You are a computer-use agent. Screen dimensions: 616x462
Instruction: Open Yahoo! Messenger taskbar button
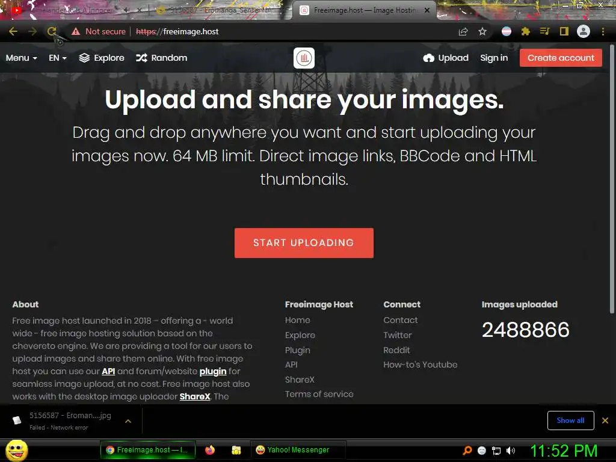[298, 450]
